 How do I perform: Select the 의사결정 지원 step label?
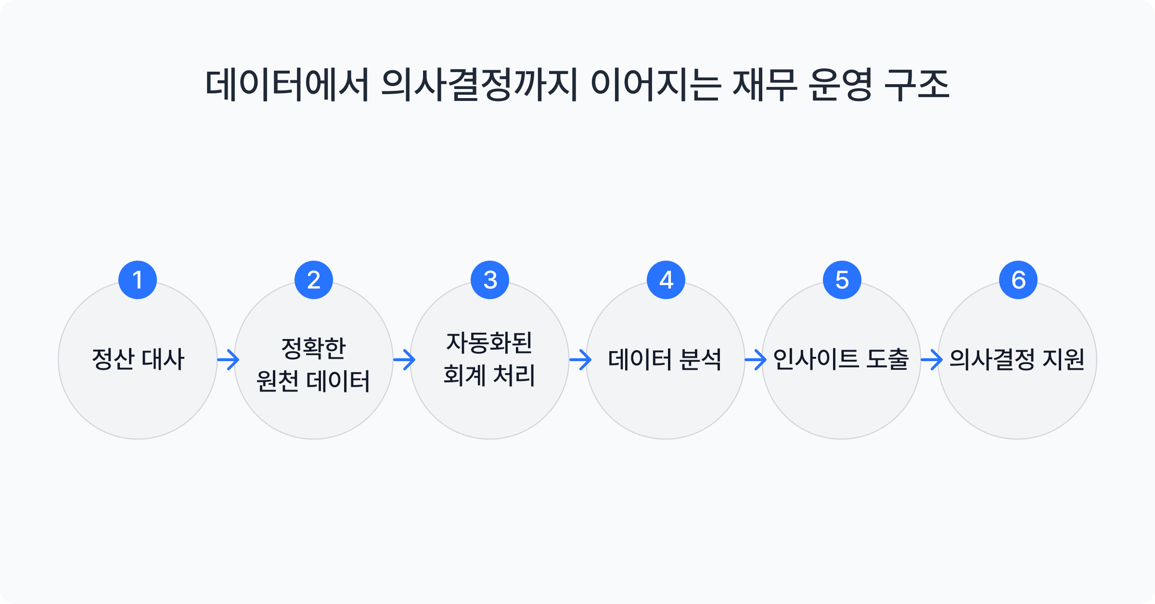(x=1017, y=359)
